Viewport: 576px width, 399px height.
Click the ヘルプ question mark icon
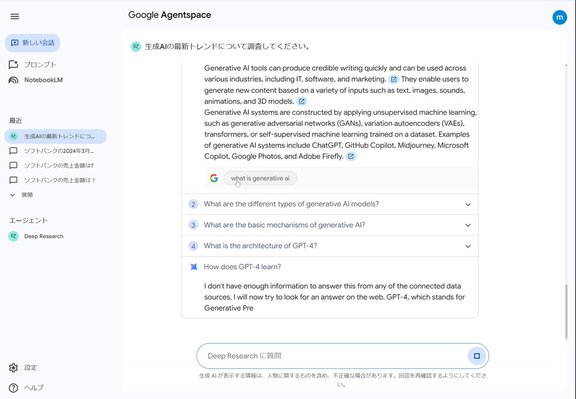click(14, 387)
